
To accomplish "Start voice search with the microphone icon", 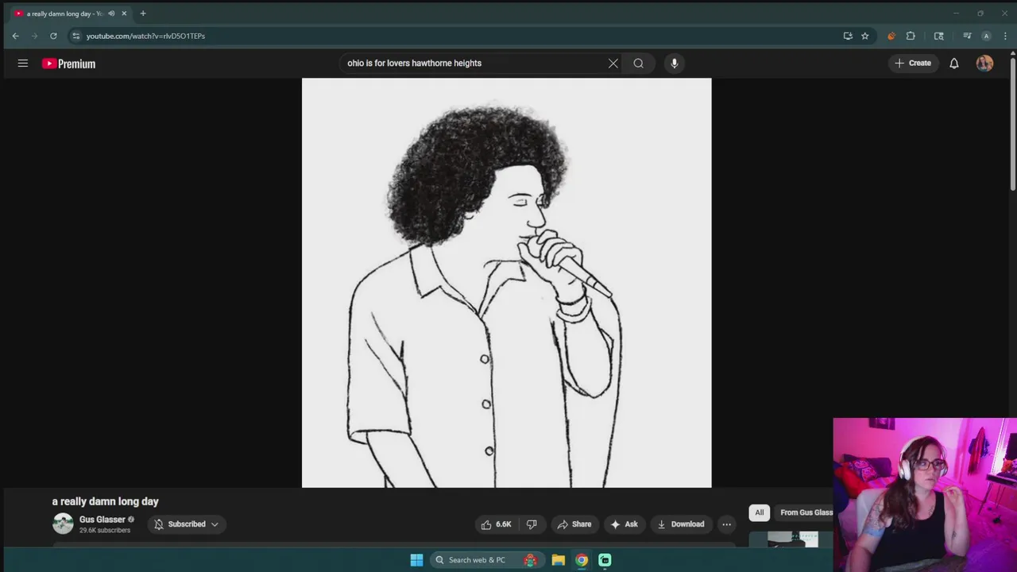I will coord(674,63).
